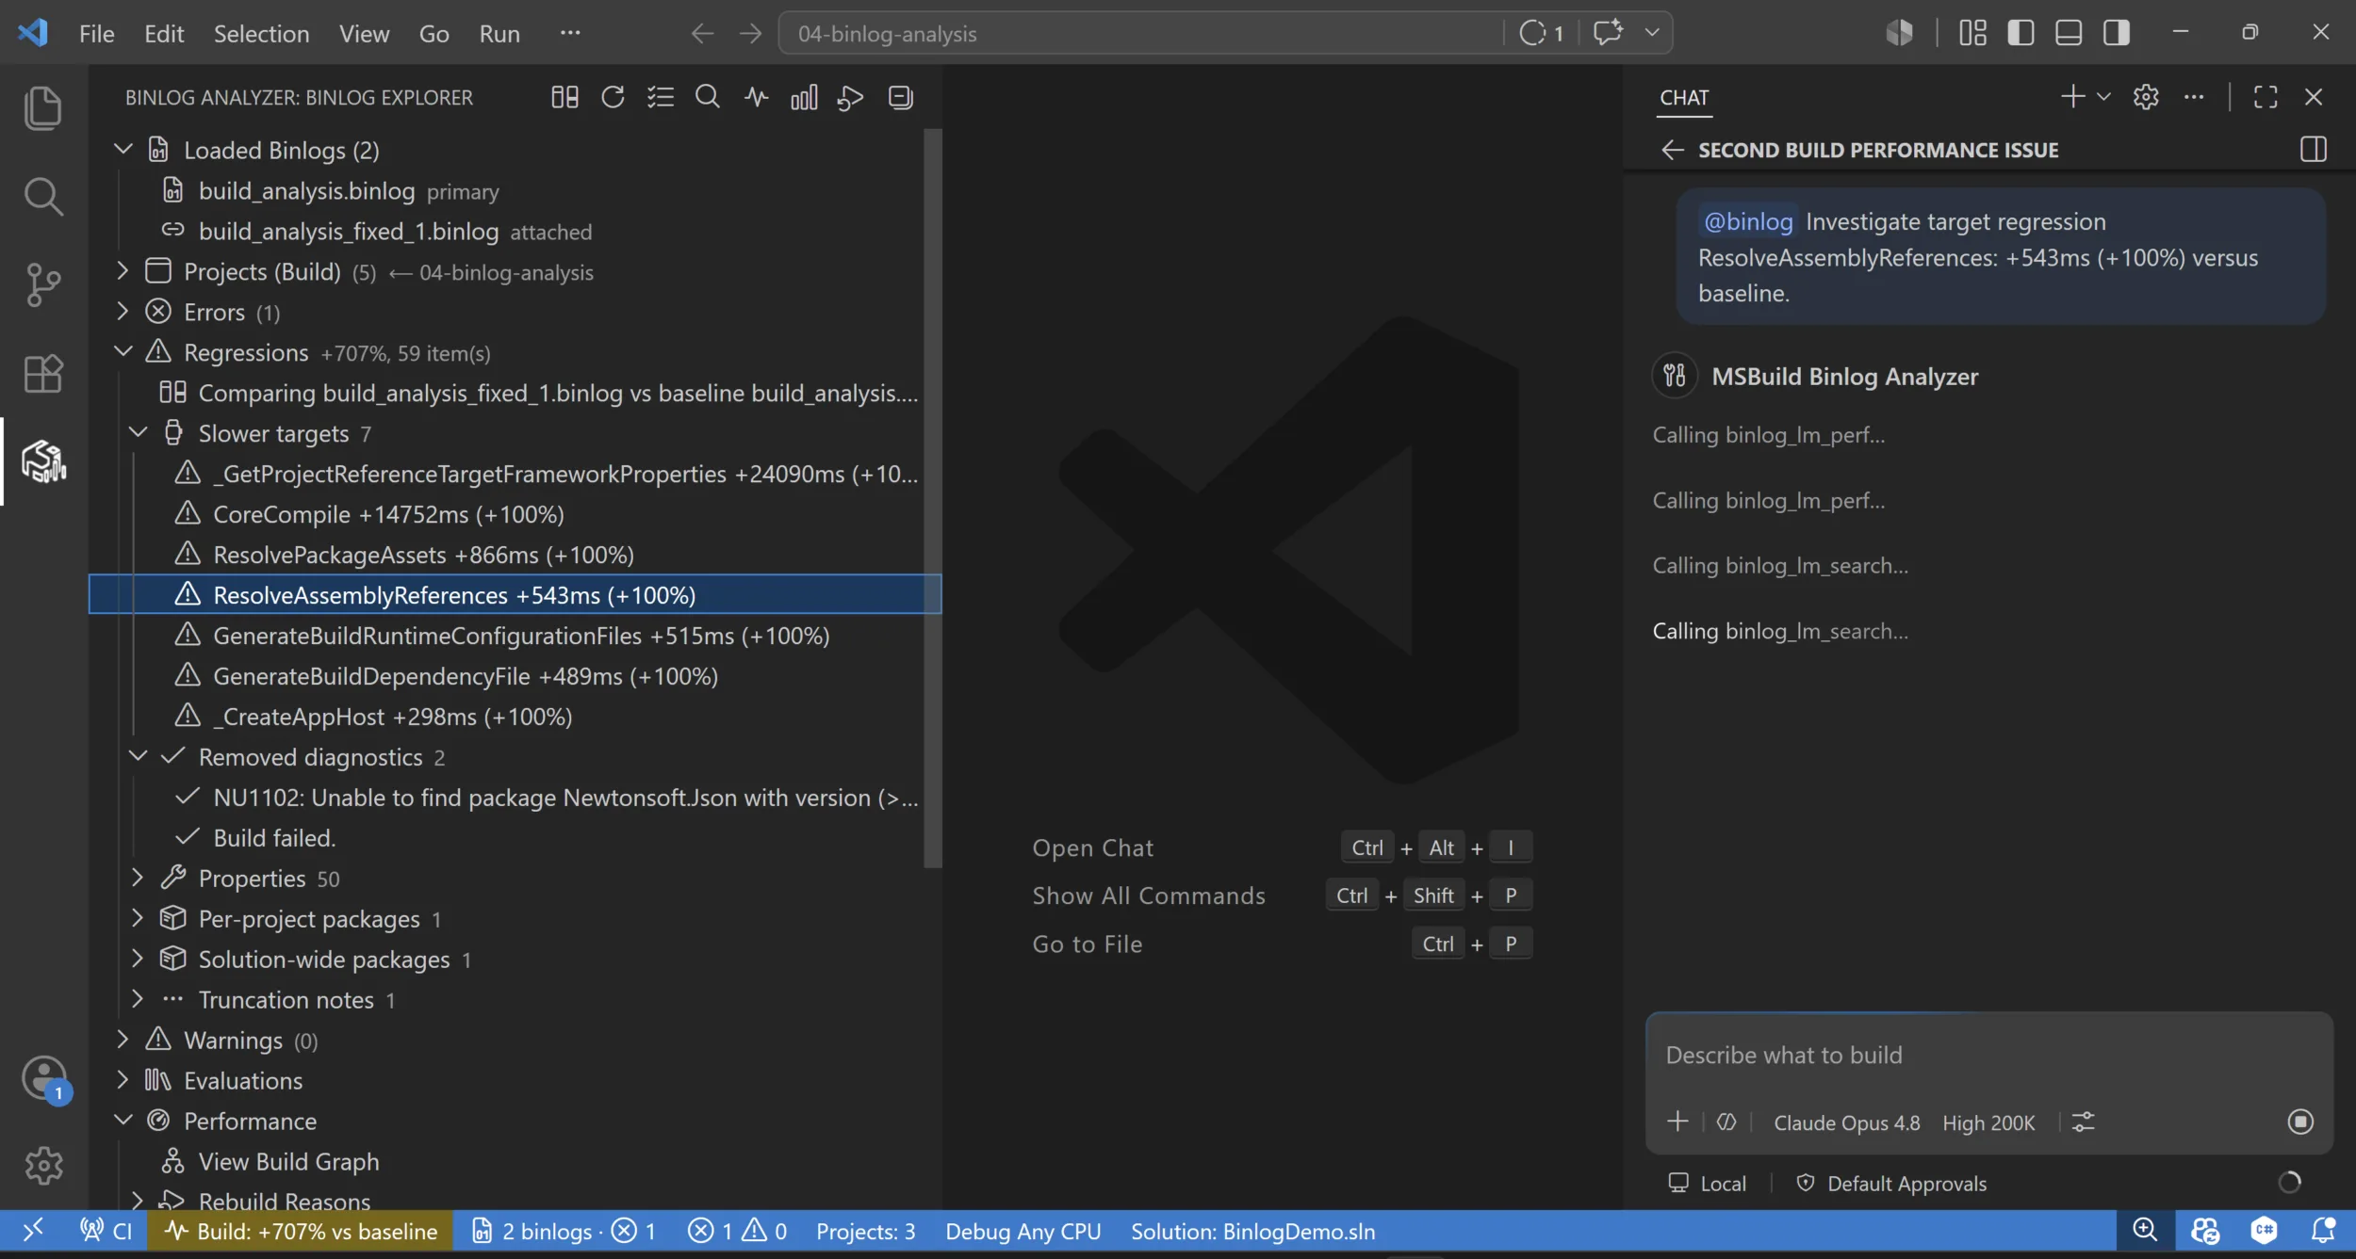Screen dimensions: 2356x1259
Task: Open the Selection menu
Action: [x=261, y=33]
